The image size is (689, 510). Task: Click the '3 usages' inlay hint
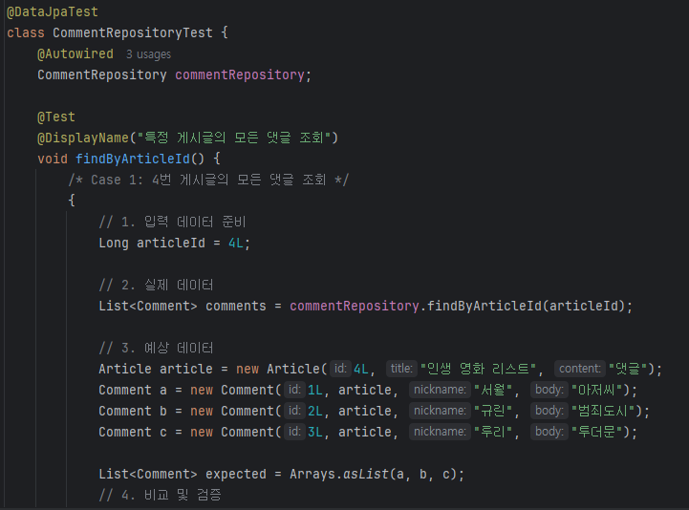148,54
